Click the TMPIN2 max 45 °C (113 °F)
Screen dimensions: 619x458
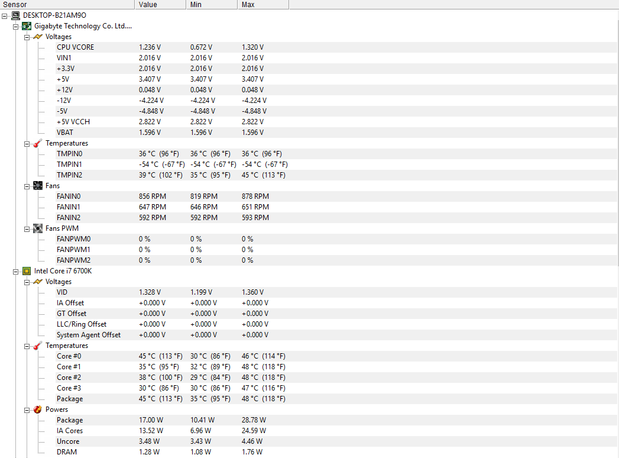click(264, 175)
